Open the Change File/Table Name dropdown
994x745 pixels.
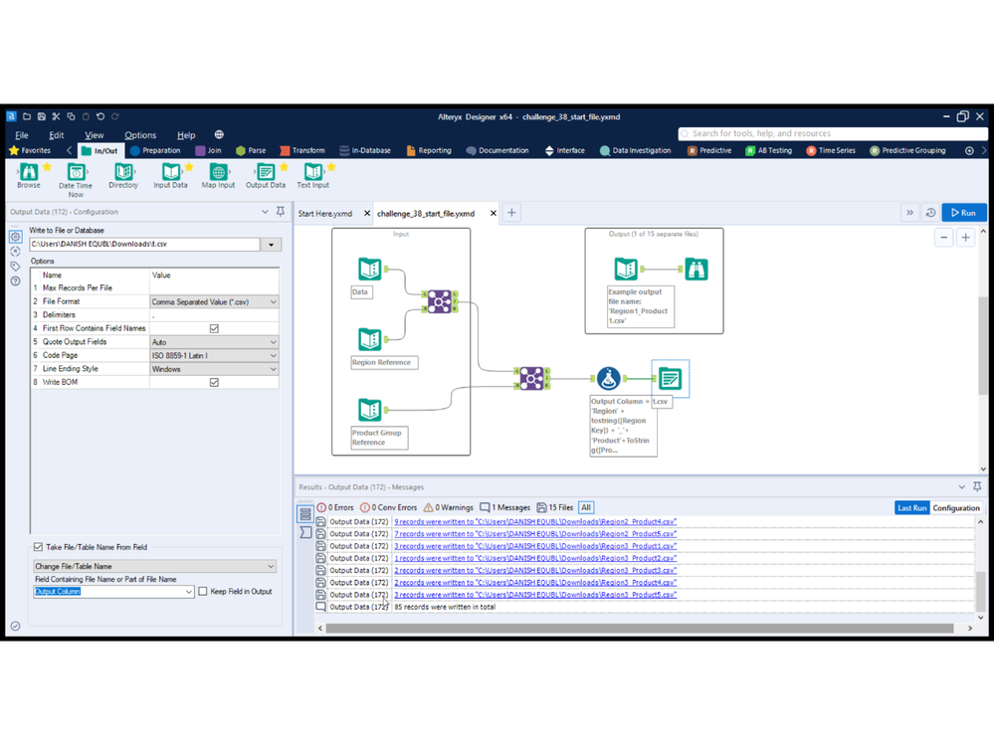click(x=154, y=566)
